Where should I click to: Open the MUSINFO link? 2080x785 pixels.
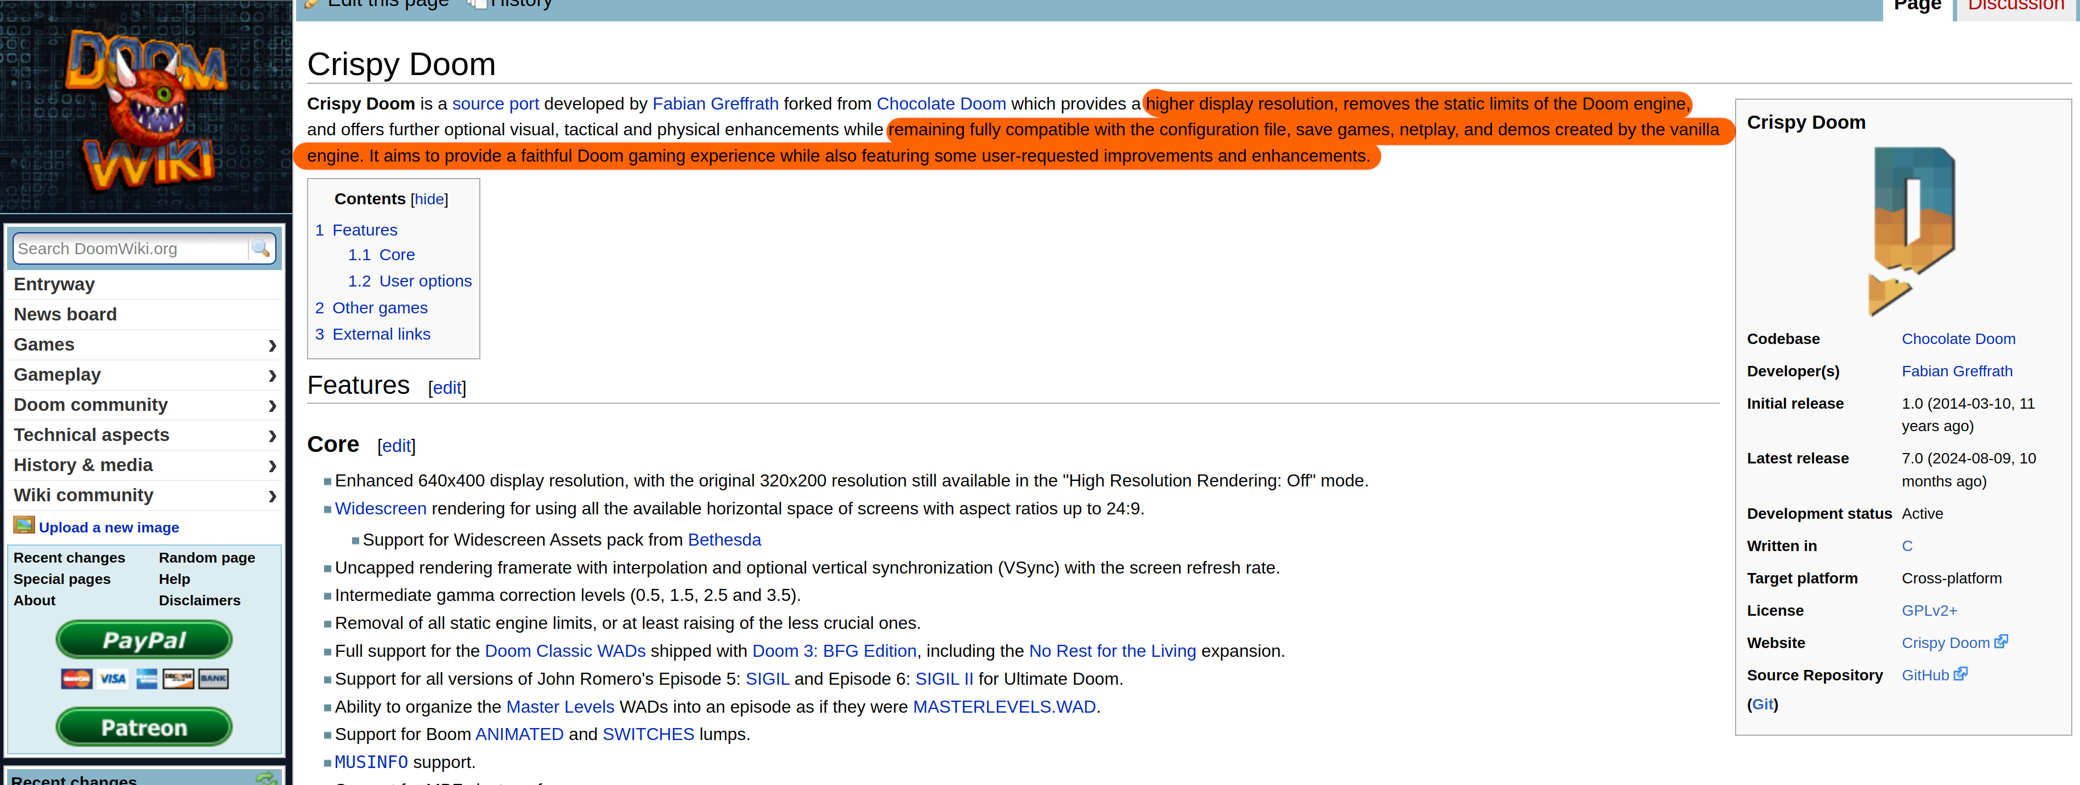pos(371,763)
